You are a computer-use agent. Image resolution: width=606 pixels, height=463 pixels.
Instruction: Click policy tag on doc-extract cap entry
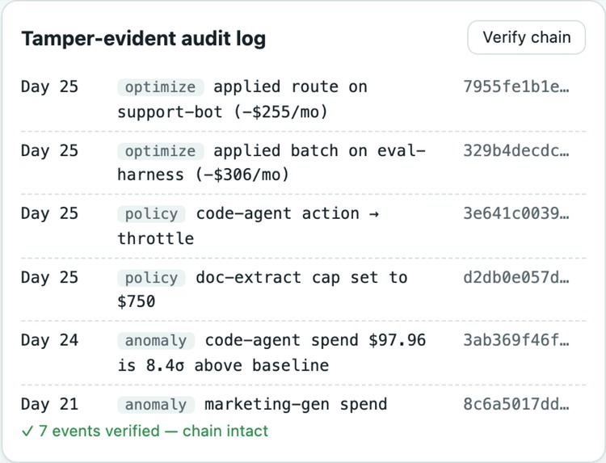point(152,277)
